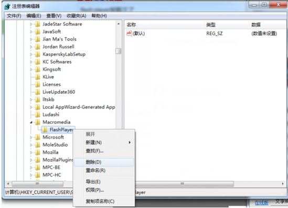
Task: Click the Macromedia folder icon
Action: [x=37, y=122]
